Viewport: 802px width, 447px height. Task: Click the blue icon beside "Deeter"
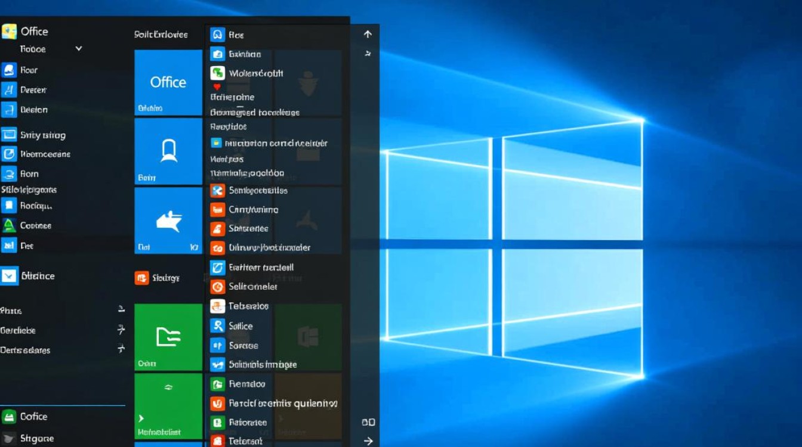click(9, 90)
